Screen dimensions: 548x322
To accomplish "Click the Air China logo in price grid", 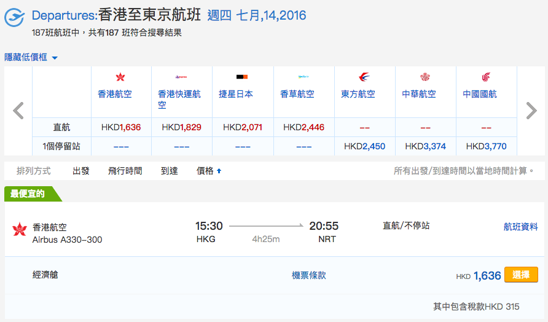I will tap(486, 77).
